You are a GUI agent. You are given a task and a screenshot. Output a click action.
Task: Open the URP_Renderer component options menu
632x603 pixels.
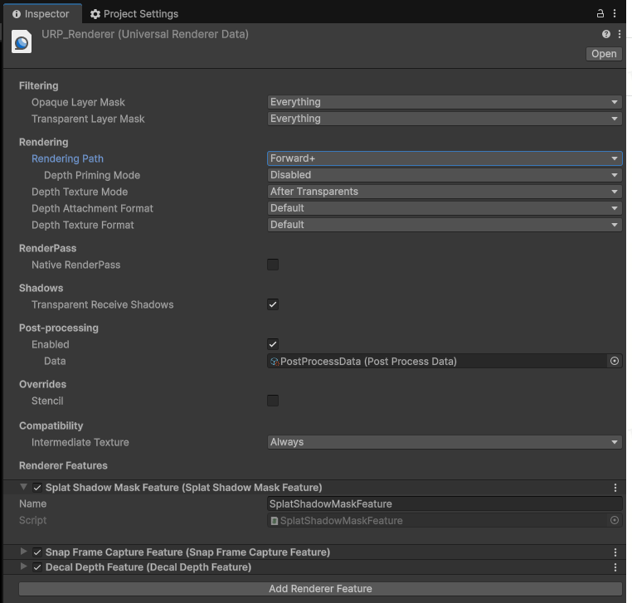coord(620,34)
